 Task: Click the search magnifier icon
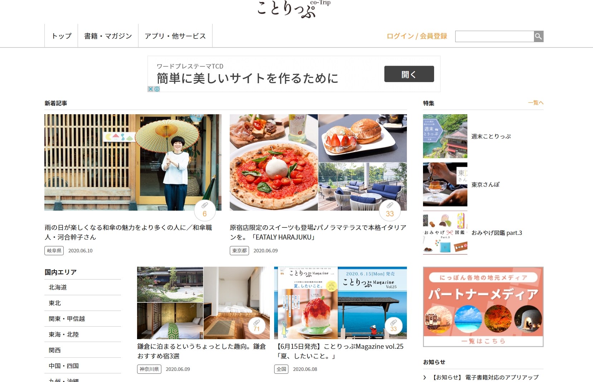(x=539, y=36)
